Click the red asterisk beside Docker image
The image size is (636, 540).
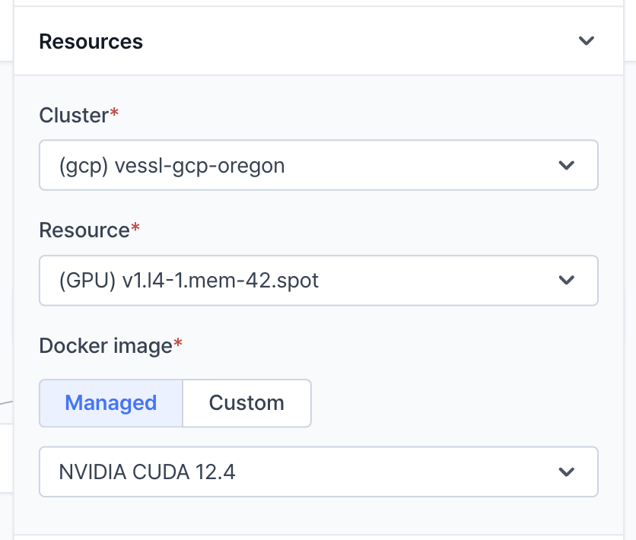(x=179, y=345)
